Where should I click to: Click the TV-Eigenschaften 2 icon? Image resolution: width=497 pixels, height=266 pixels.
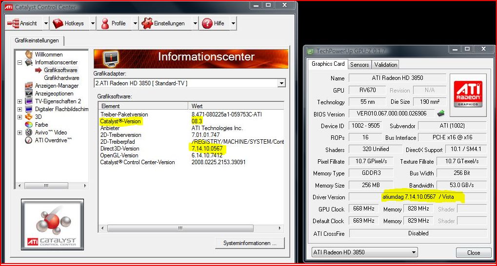click(x=29, y=101)
